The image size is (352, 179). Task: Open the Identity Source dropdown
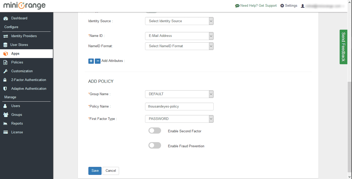click(x=179, y=21)
